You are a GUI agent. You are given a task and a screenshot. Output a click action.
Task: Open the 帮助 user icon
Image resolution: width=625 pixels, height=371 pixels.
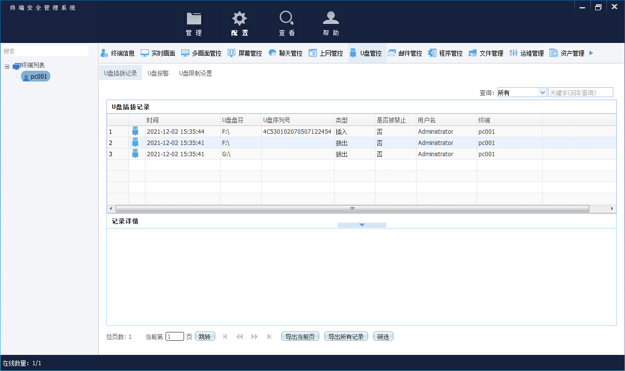331,19
